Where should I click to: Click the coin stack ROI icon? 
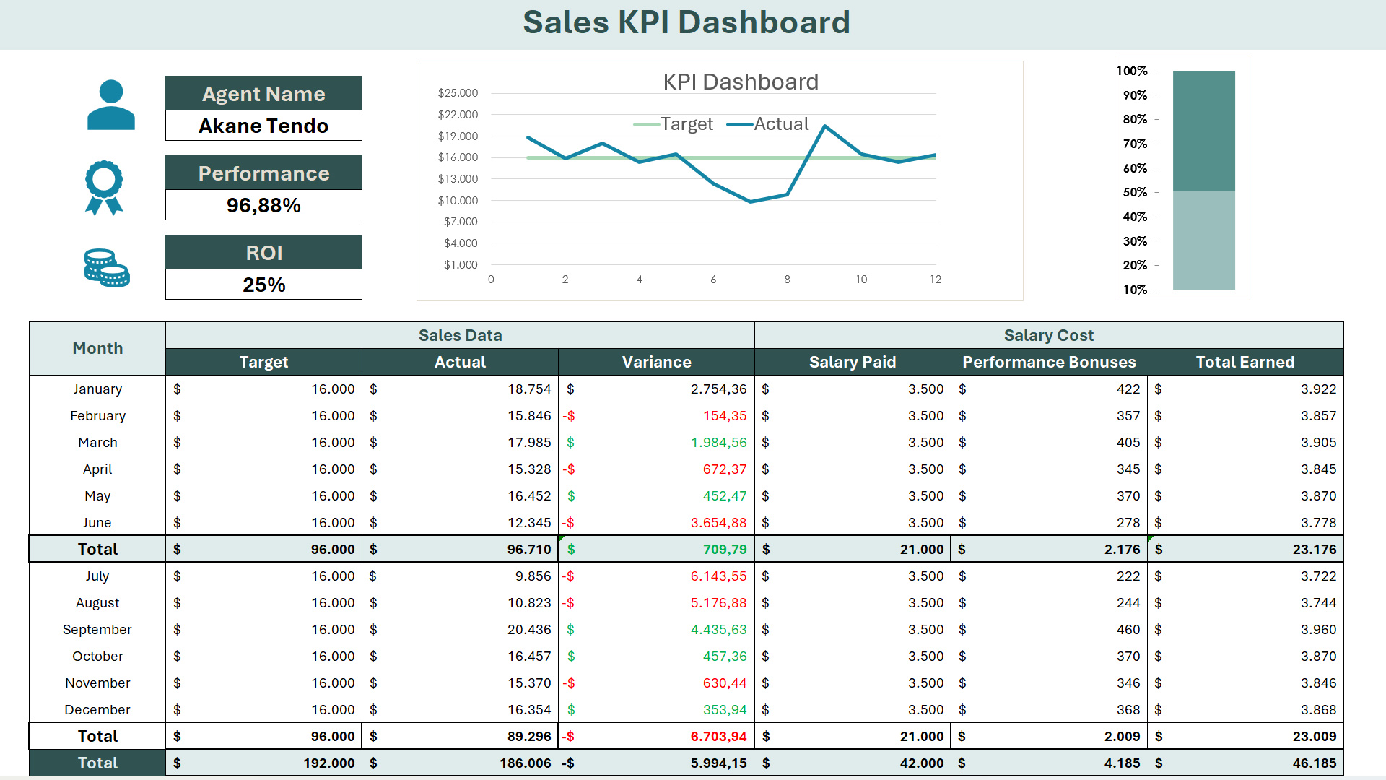pos(107,268)
